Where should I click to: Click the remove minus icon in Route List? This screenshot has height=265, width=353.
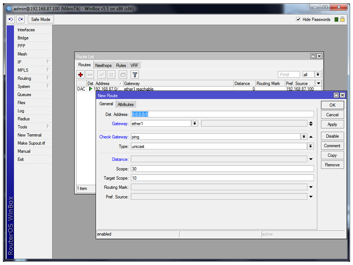[90, 75]
